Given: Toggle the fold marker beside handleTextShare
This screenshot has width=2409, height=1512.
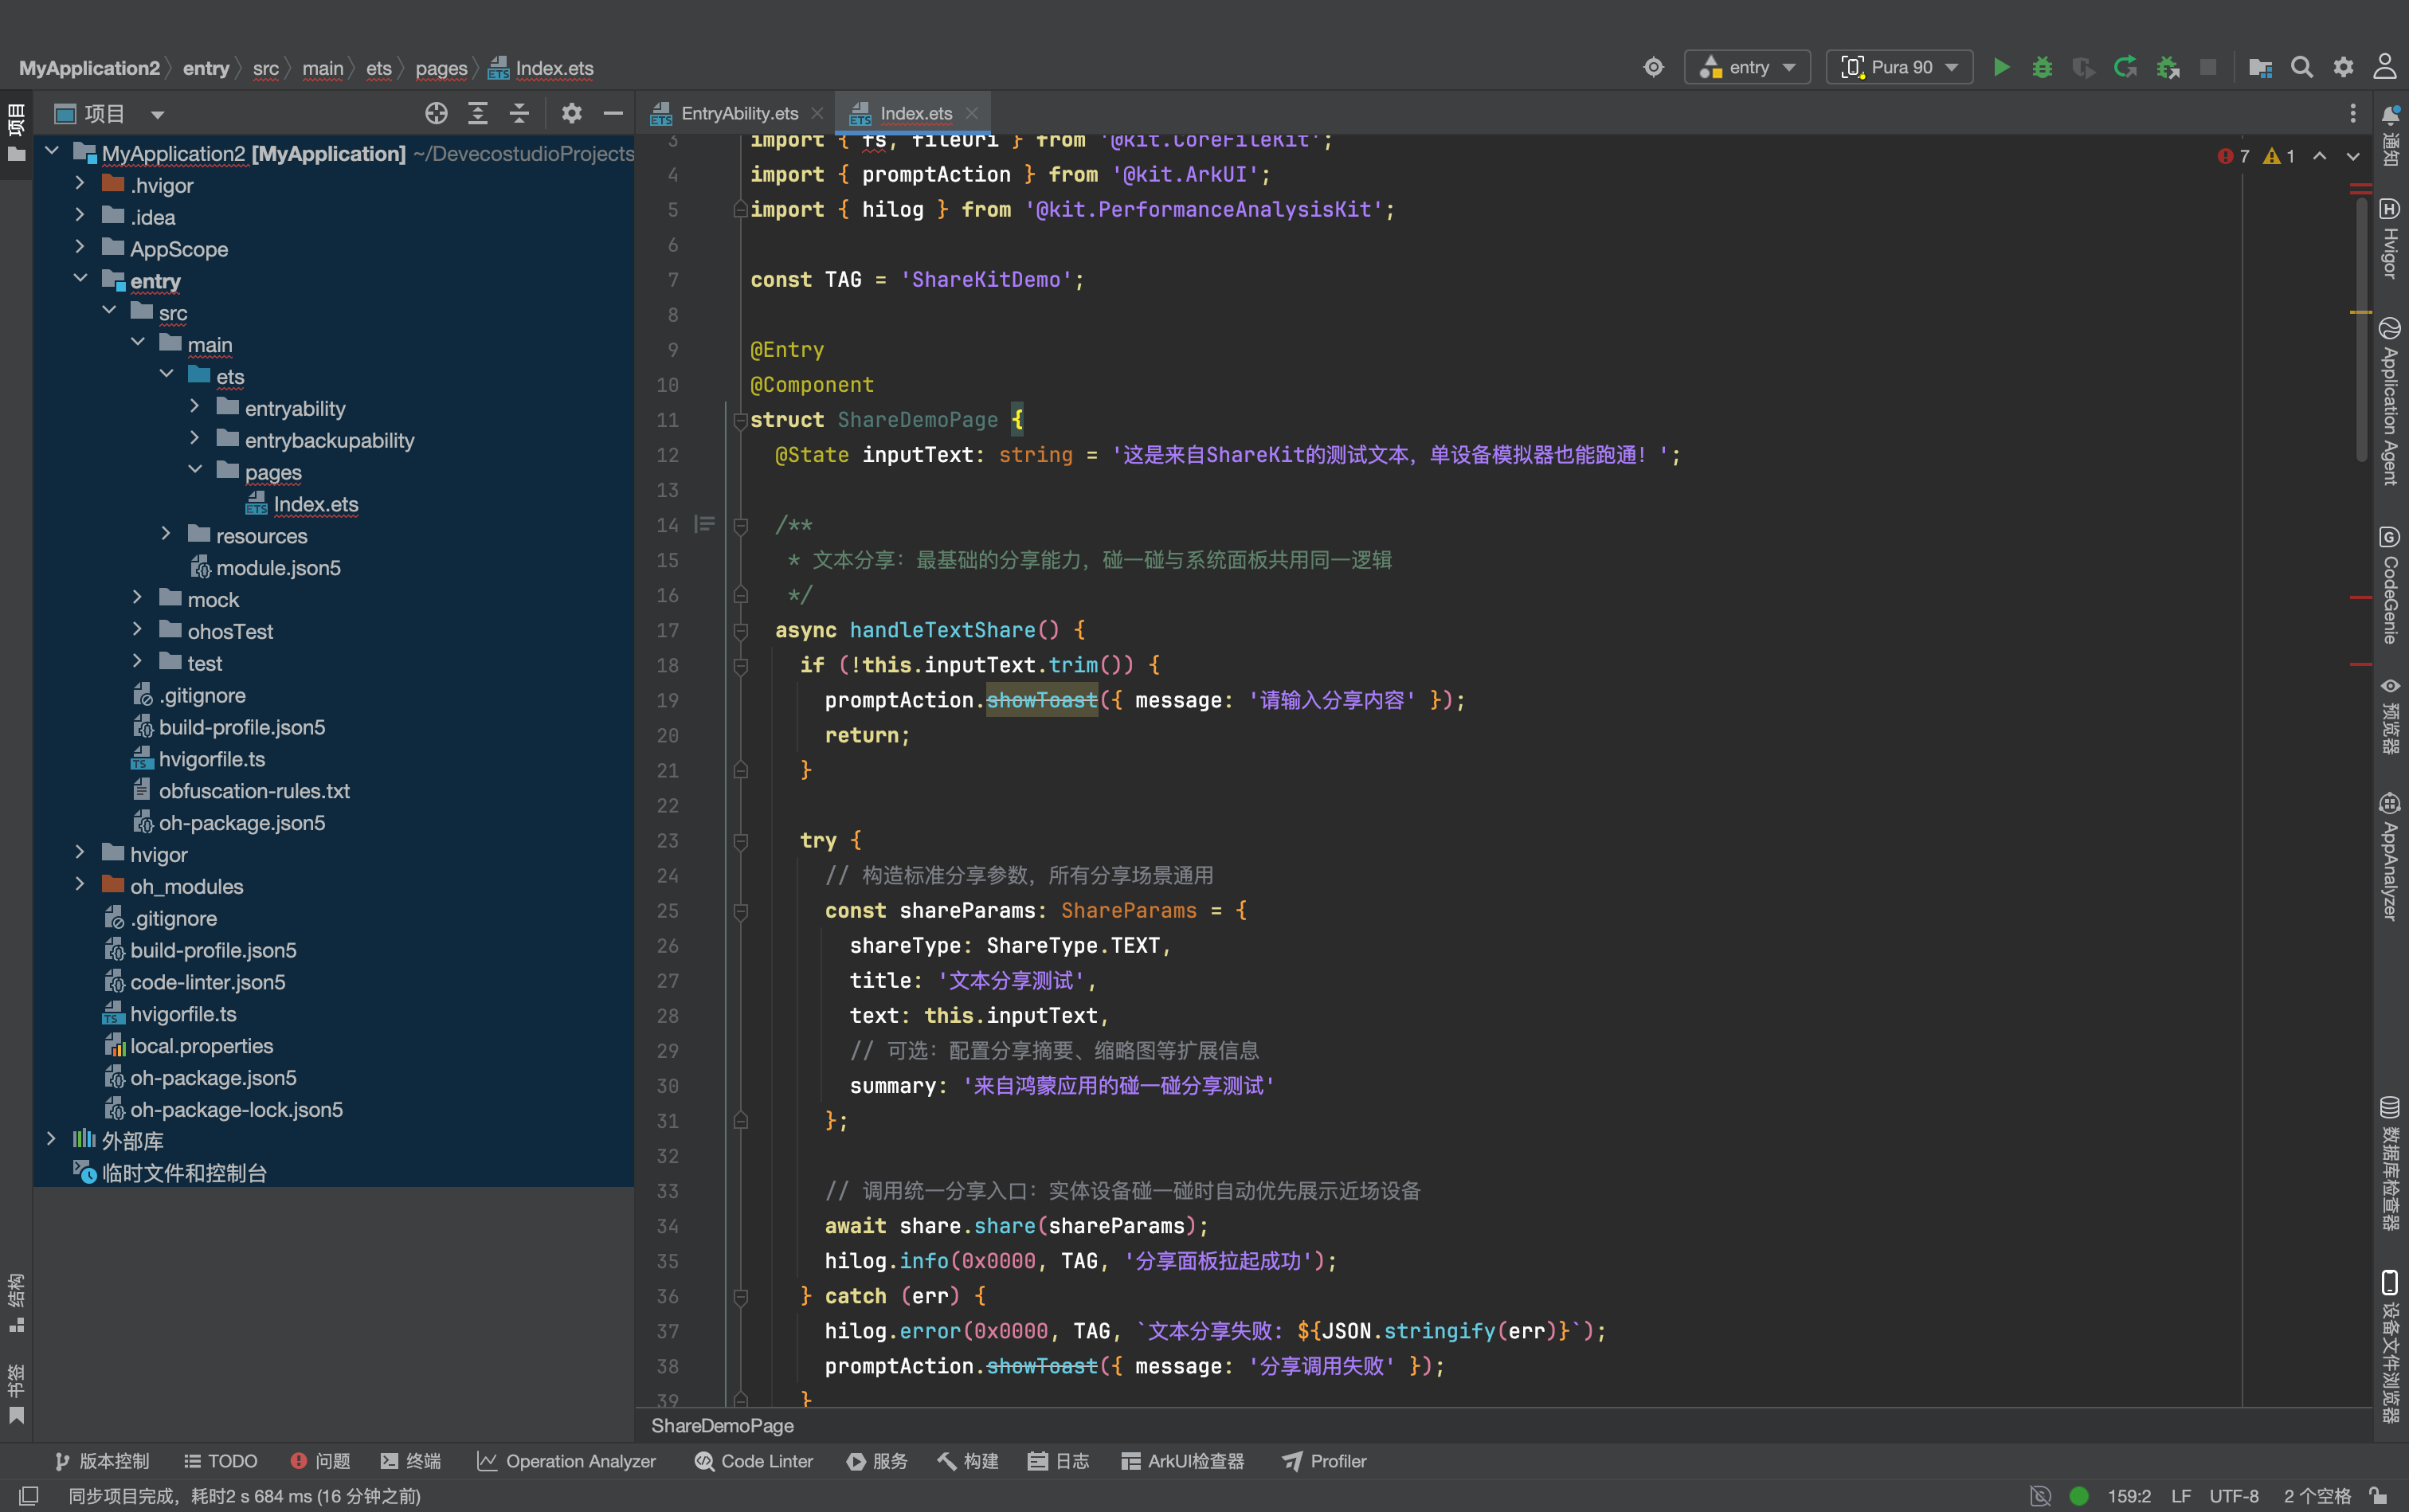Looking at the screenshot, I should pyautogui.click(x=741, y=630).
